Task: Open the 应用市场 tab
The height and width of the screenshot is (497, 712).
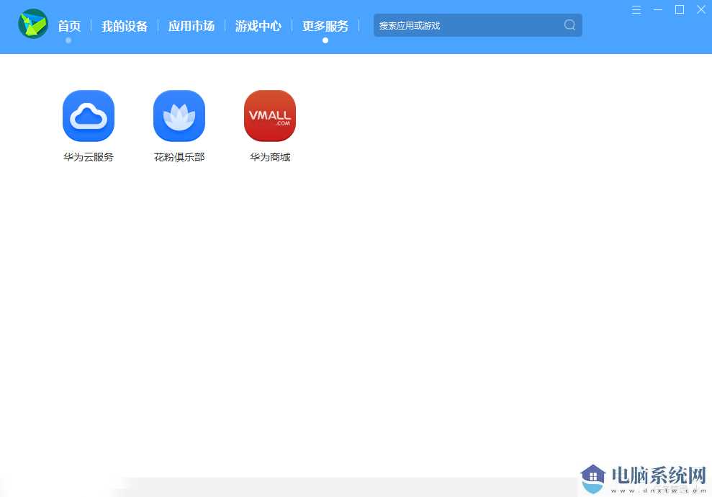Action: (x=191, y=26)
